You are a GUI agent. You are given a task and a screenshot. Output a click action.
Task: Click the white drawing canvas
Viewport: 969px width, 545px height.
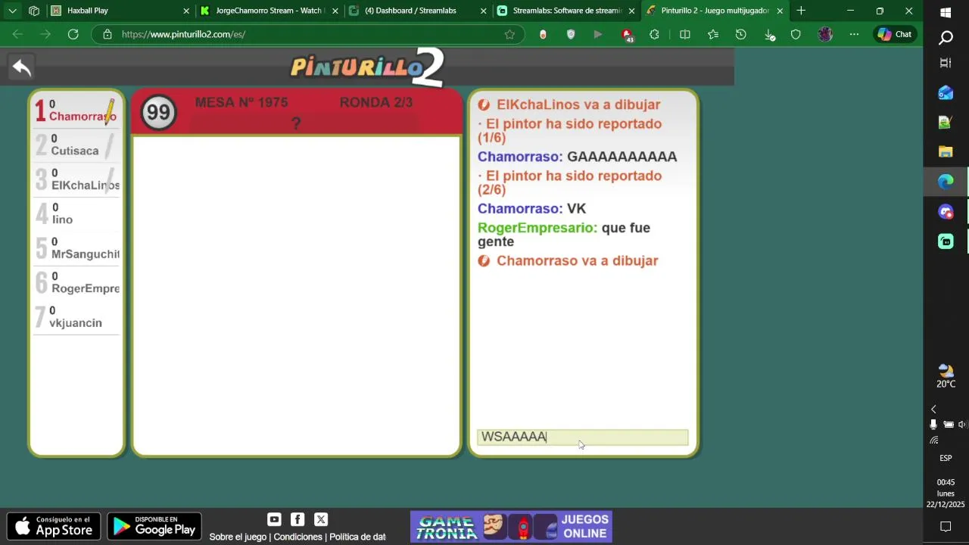tap(296, 295)
